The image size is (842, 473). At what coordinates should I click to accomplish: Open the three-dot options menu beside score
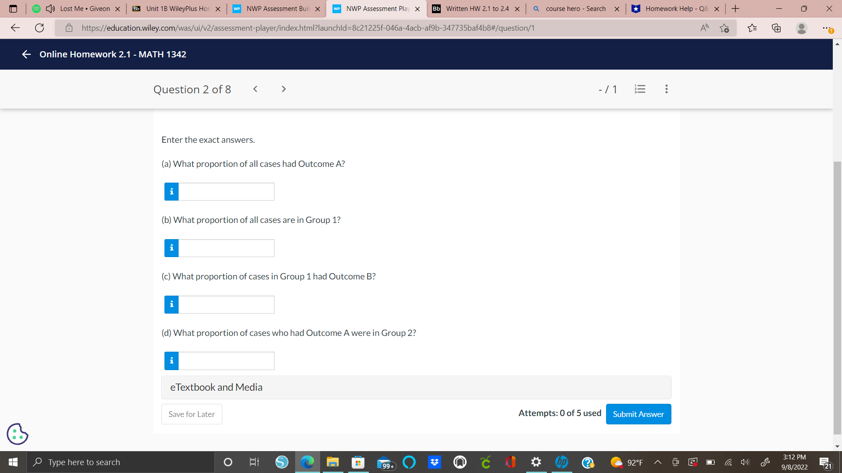point(666,89)
